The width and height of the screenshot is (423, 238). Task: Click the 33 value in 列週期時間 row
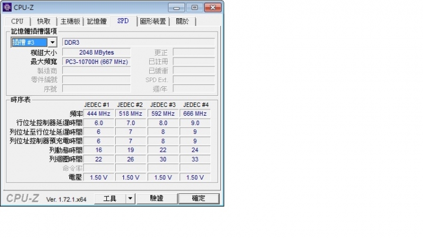pos(195,159)
